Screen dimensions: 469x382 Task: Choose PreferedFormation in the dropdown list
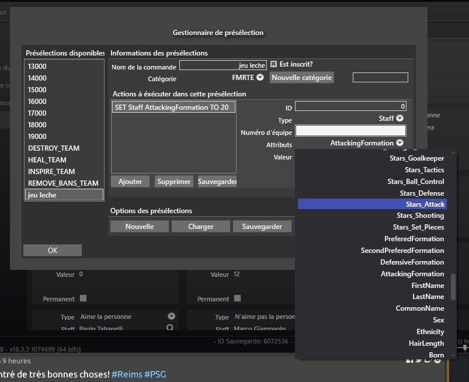click(x=414, y=239)
